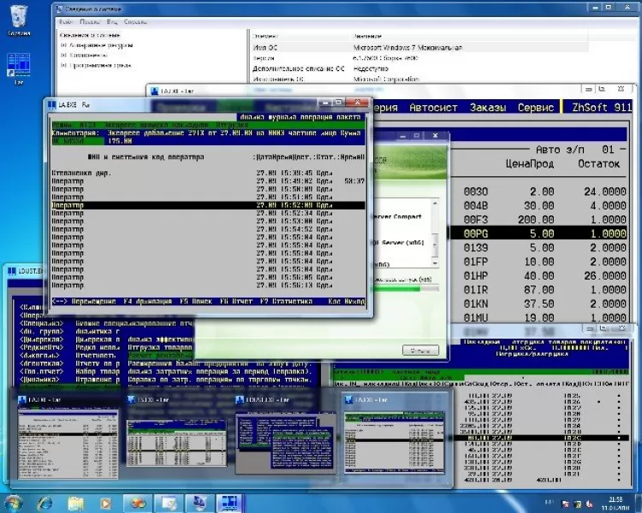Image resolution: width=642 pixels, height=513 pixels.
Task: Open the Recycle Bin desktop icon
Action: click(17, 18)
